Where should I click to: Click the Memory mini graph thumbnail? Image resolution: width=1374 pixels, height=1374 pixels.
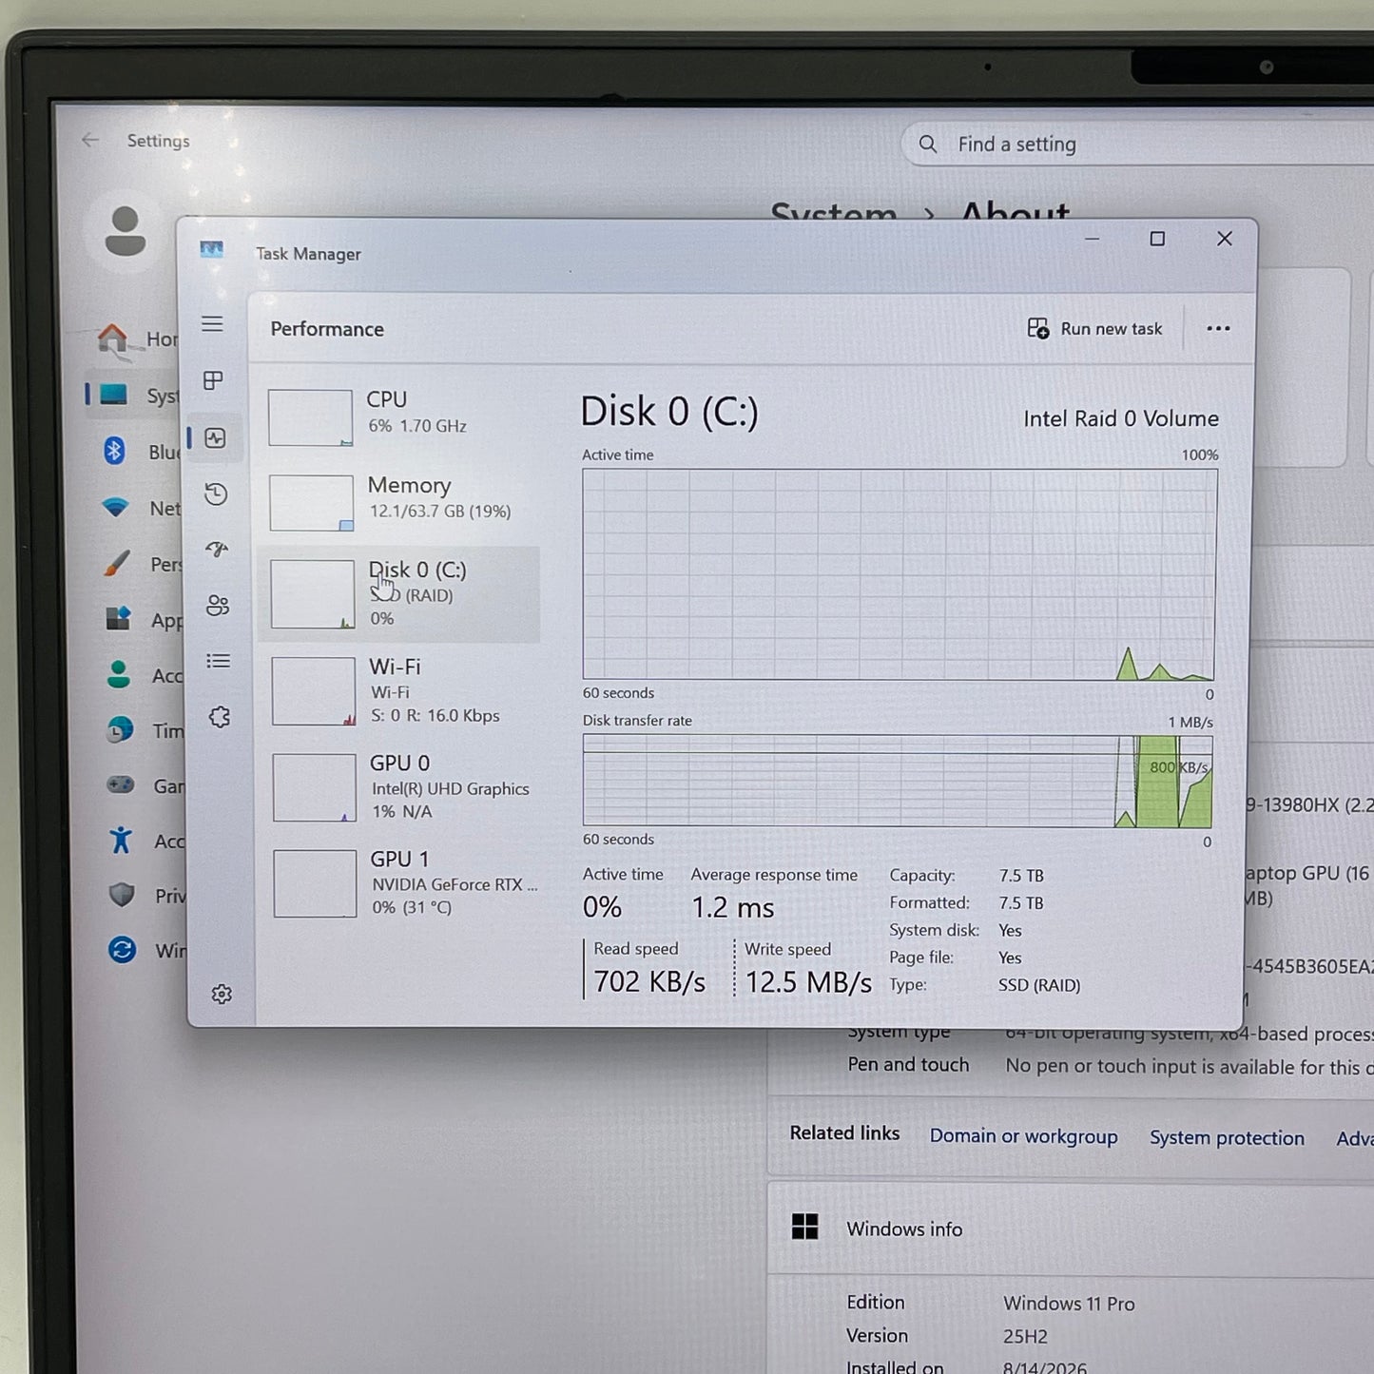pos(311,502)
